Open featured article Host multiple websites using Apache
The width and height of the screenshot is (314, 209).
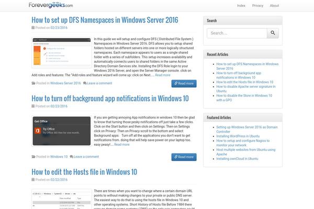coord(246,152)
